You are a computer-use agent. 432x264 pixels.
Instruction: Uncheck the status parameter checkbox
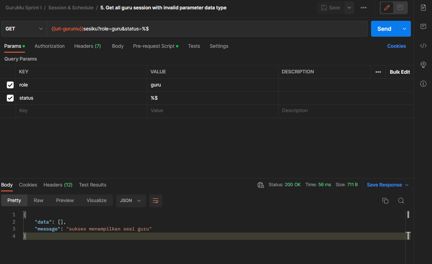click(10, 98)
